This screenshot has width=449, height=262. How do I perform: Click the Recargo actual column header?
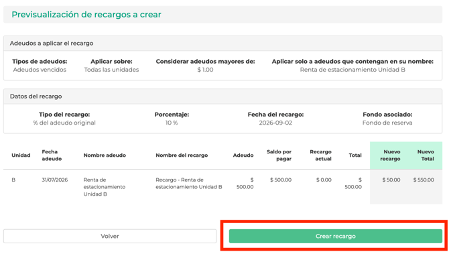coord(320,155)
